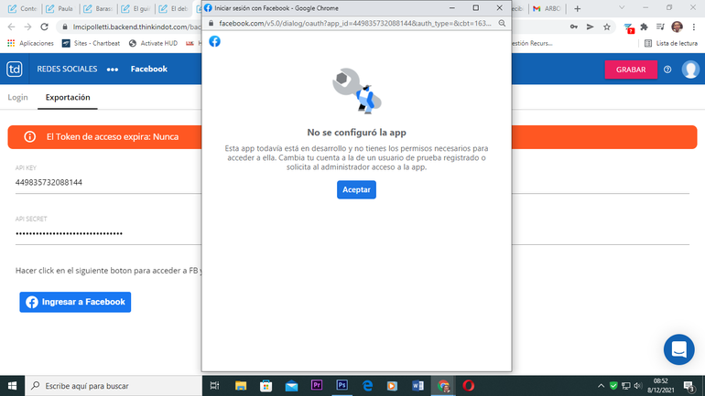Viewport: 705px width, 396px height.
Task: Click the API KEY field value
Action: tap(49, 182)
